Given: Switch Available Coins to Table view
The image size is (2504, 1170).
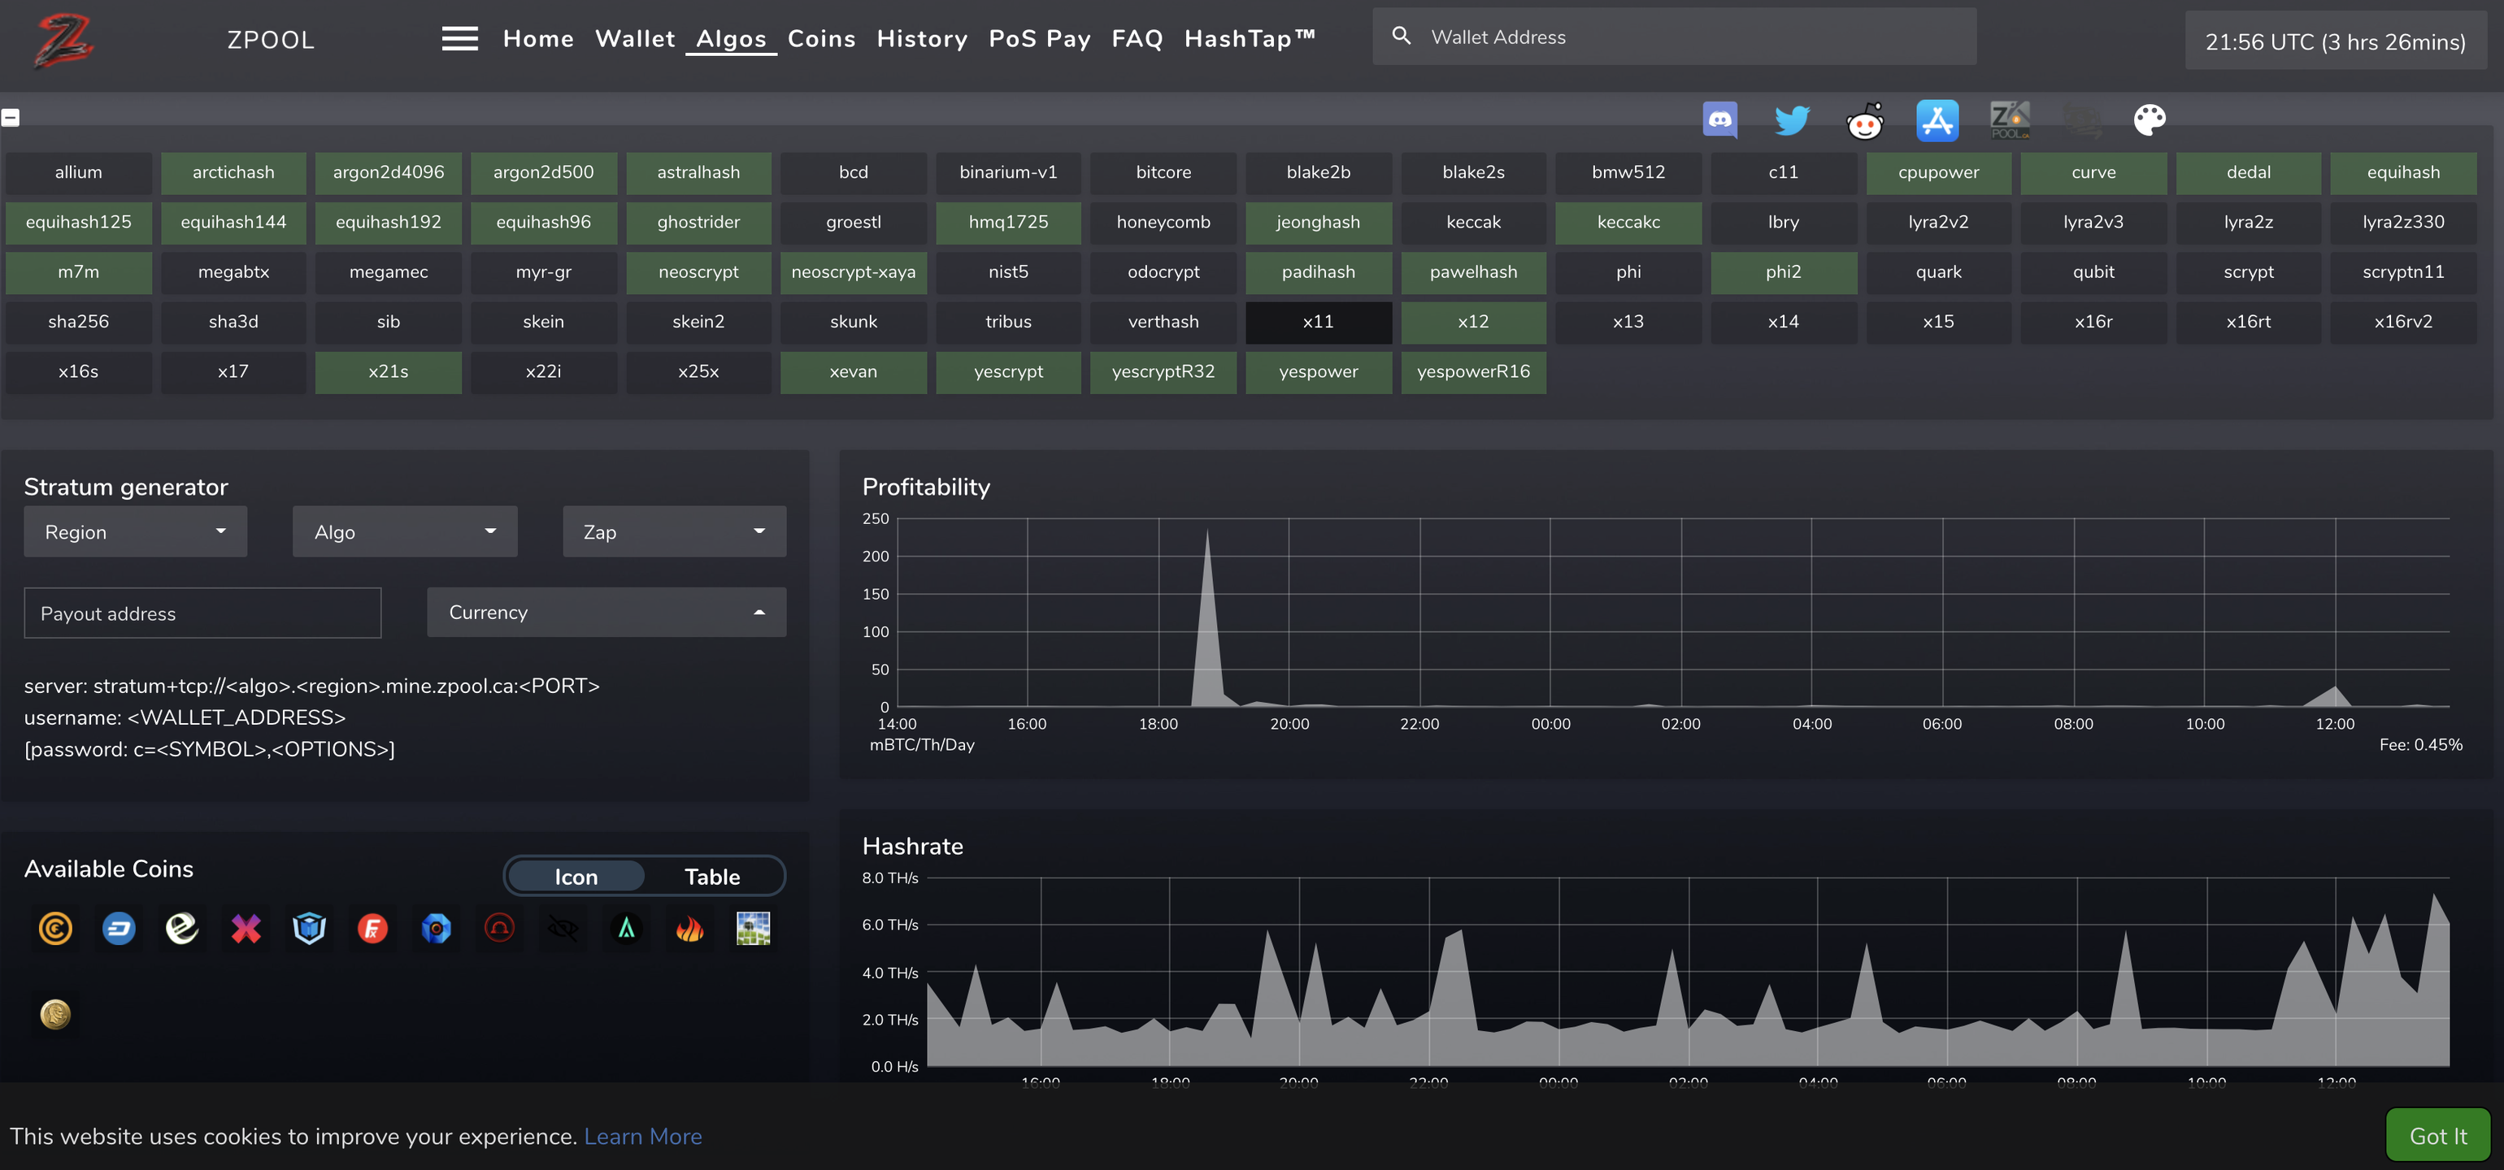Looking at the screenshot, I should pyautogui.click(x=711, y=877).
